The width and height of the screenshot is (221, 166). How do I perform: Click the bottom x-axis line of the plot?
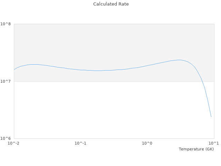[114, 138]
